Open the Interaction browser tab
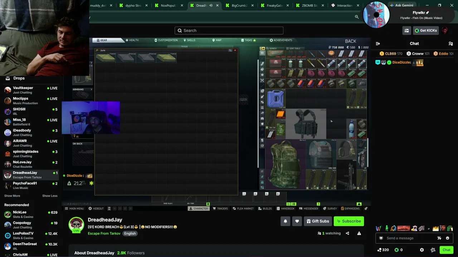This screenshot has width=458, height=257. (344, 5)
